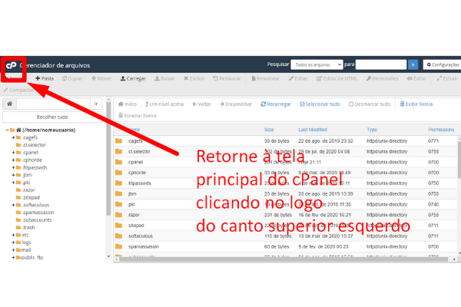Image resolution: width=461 pixels, height=307 pixels.
Task: Expand the .cphorde tree folder
Action: point(13,160)
